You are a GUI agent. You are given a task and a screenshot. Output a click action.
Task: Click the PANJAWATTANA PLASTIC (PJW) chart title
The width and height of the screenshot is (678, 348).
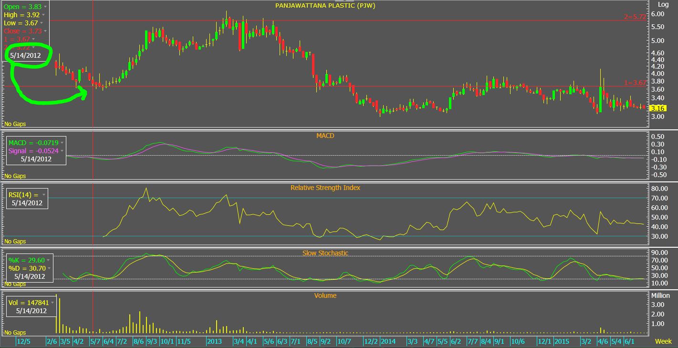pyautogui.click(x=326, y=5)
